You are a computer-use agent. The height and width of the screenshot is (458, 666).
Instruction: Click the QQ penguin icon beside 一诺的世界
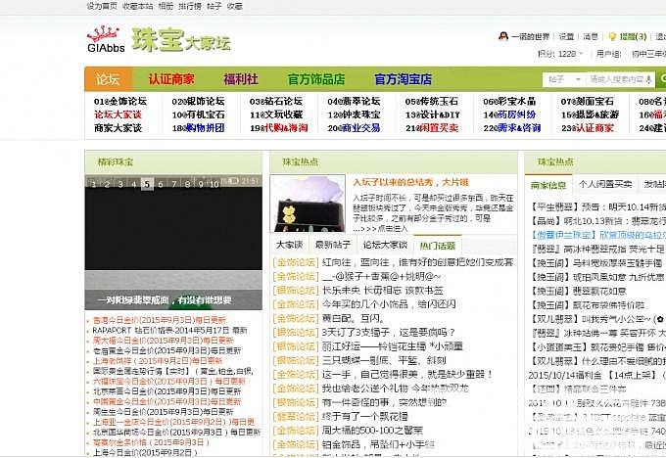coord(503,36)
